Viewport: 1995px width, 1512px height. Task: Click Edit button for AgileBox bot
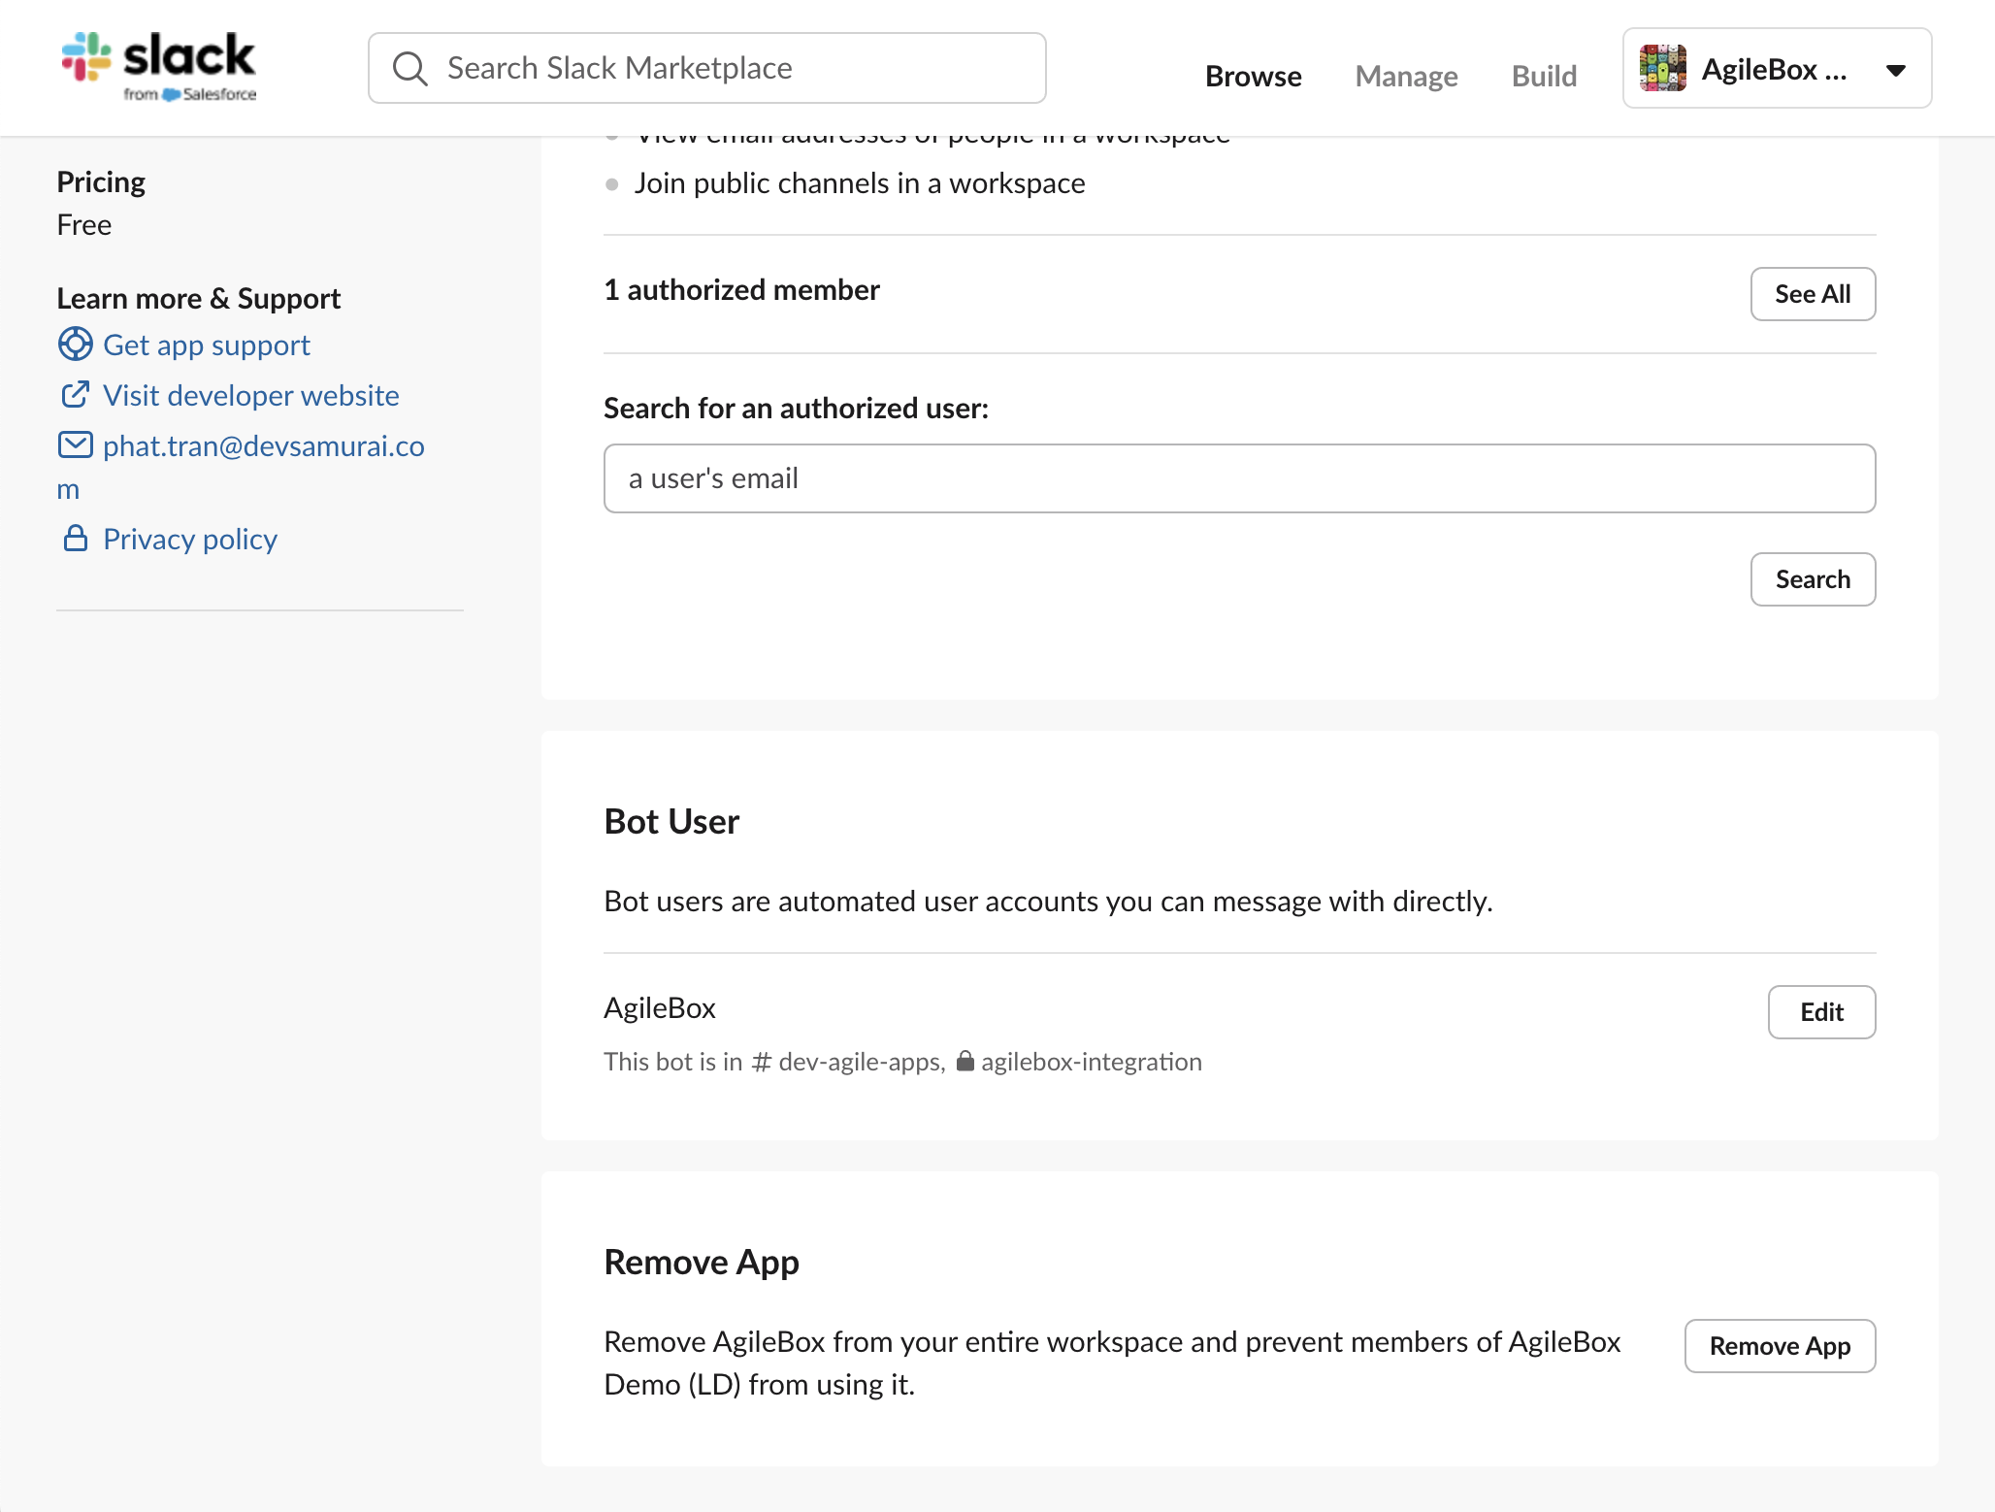1820,1012
